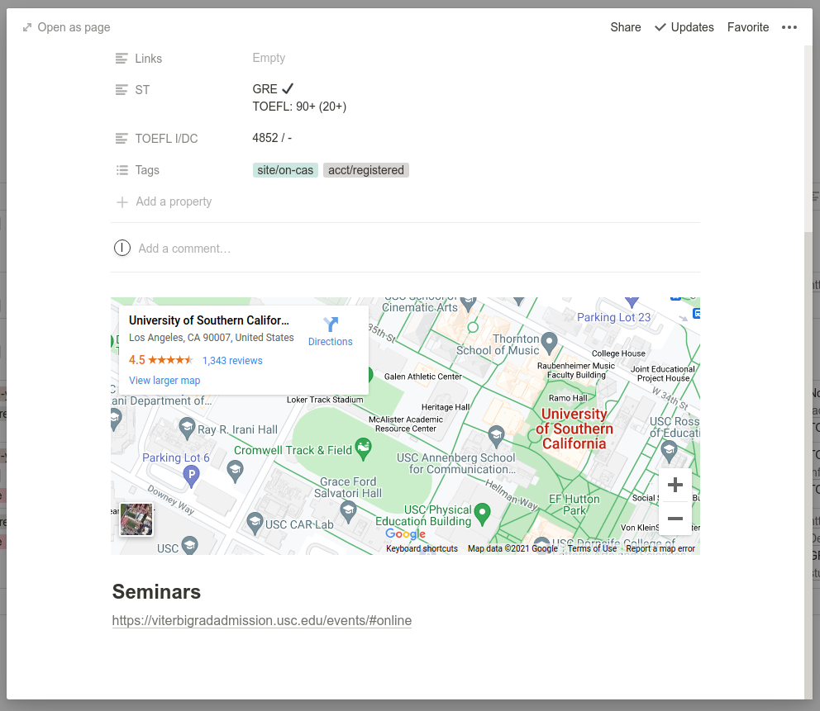Click the USC Physical Education Building pin
The width and height of the screenshot is (820, 711).
pyautogui.click(x=482, y=514)
